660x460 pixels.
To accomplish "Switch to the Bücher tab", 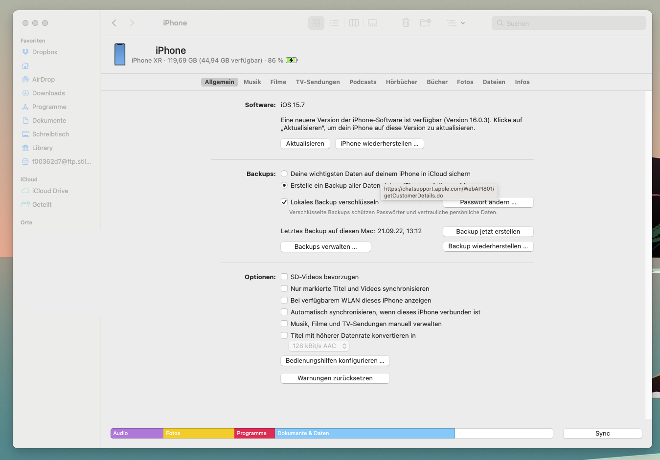I will coord(437,82).
